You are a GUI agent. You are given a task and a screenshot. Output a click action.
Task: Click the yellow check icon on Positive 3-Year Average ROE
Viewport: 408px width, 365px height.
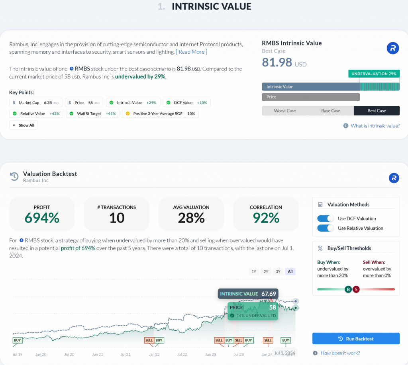pyautogui.click(x=127, y=113)
